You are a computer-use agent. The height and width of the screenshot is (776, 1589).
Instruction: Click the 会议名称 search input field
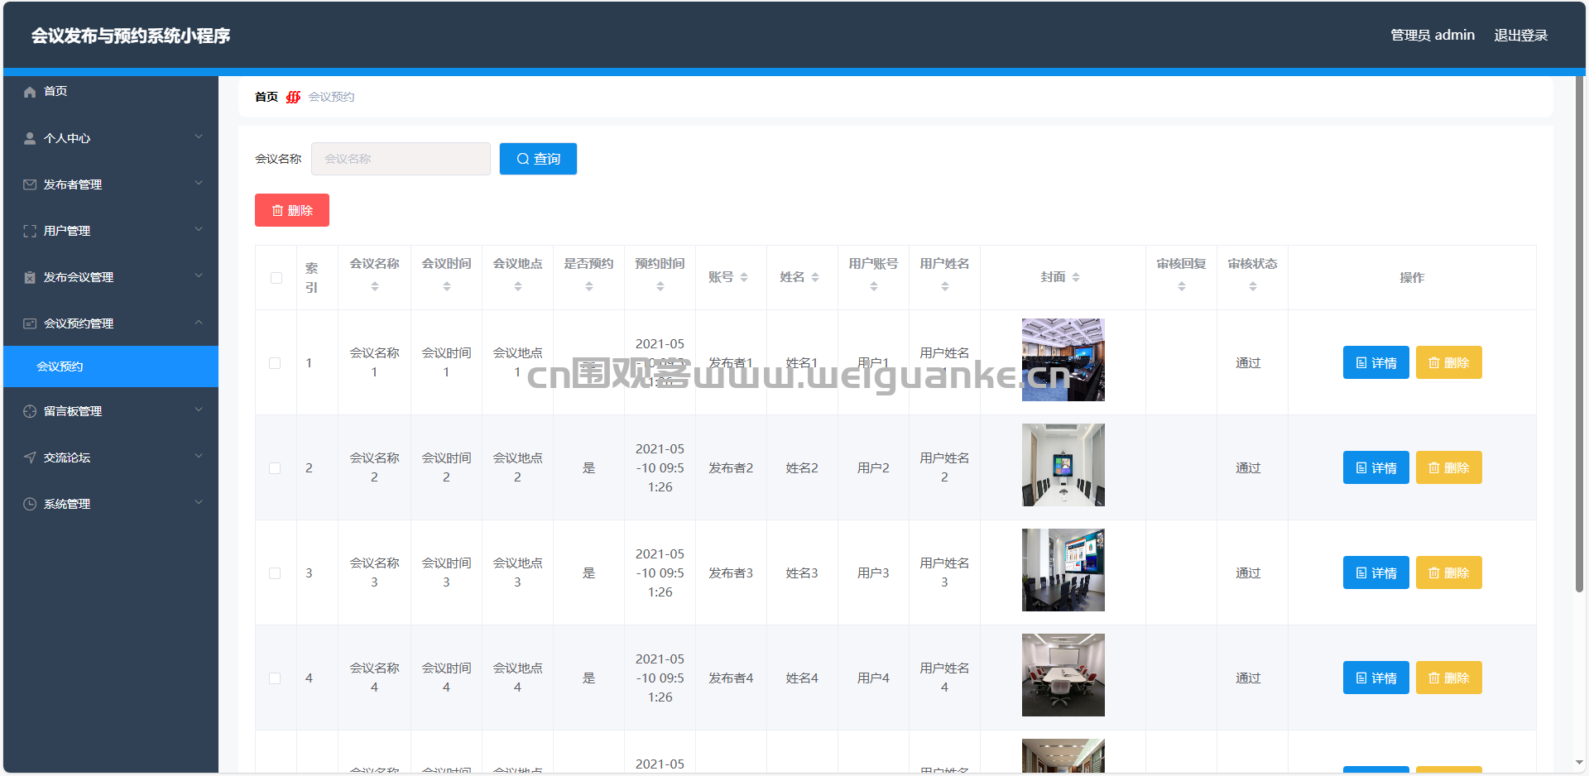401,159
